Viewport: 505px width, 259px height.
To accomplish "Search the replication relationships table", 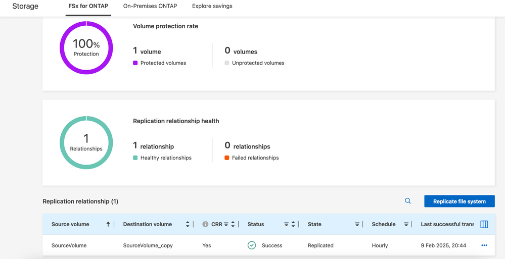I will point(407,201).
